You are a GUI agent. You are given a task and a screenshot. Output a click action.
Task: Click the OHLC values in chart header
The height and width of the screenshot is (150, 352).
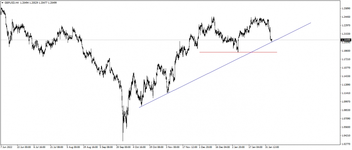click(x=38, y=2)
